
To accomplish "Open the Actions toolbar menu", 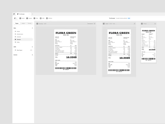I will pyautogui.click(x=49, y=18).
